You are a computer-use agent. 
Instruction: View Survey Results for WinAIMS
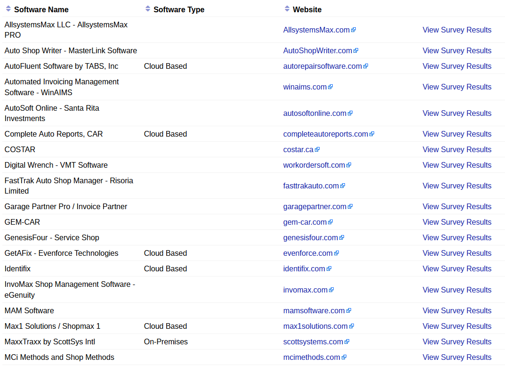click(x=457, y=87)
